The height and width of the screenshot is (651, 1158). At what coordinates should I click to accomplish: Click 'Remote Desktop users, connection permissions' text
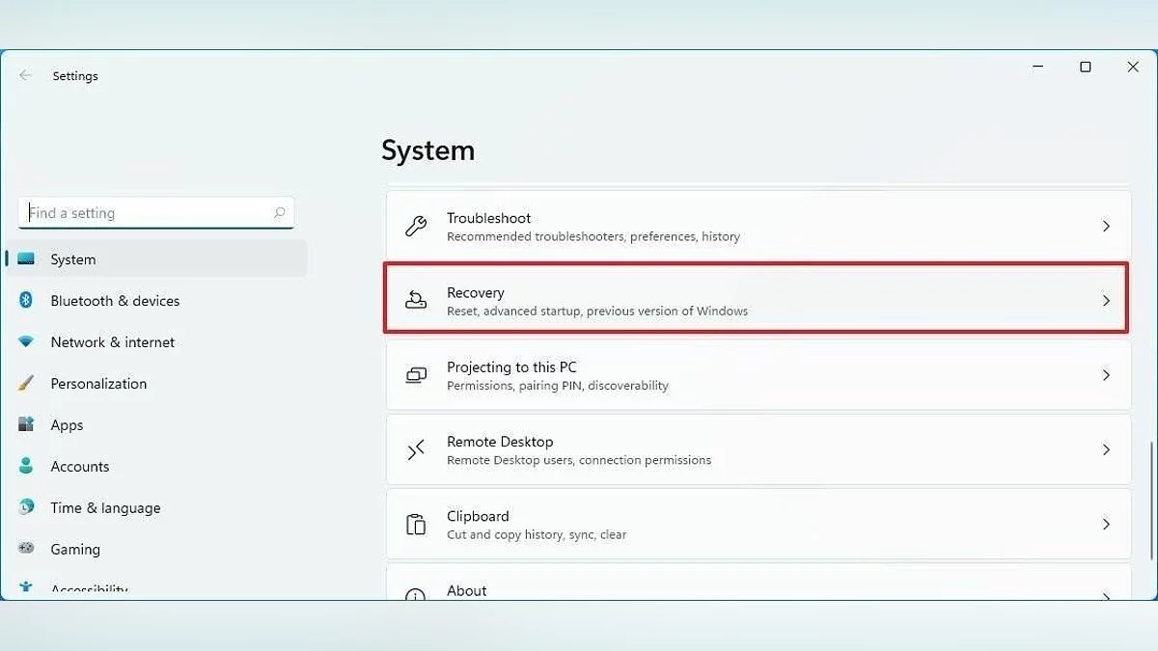579,460
